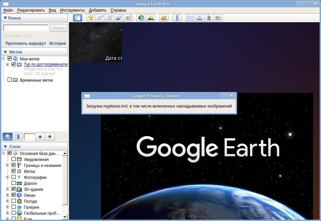Image resolution: width=321 pixels, height=221 pixels.
Task: Click the transparency toggle icon beside magnifier
Action: click(17, 137)
